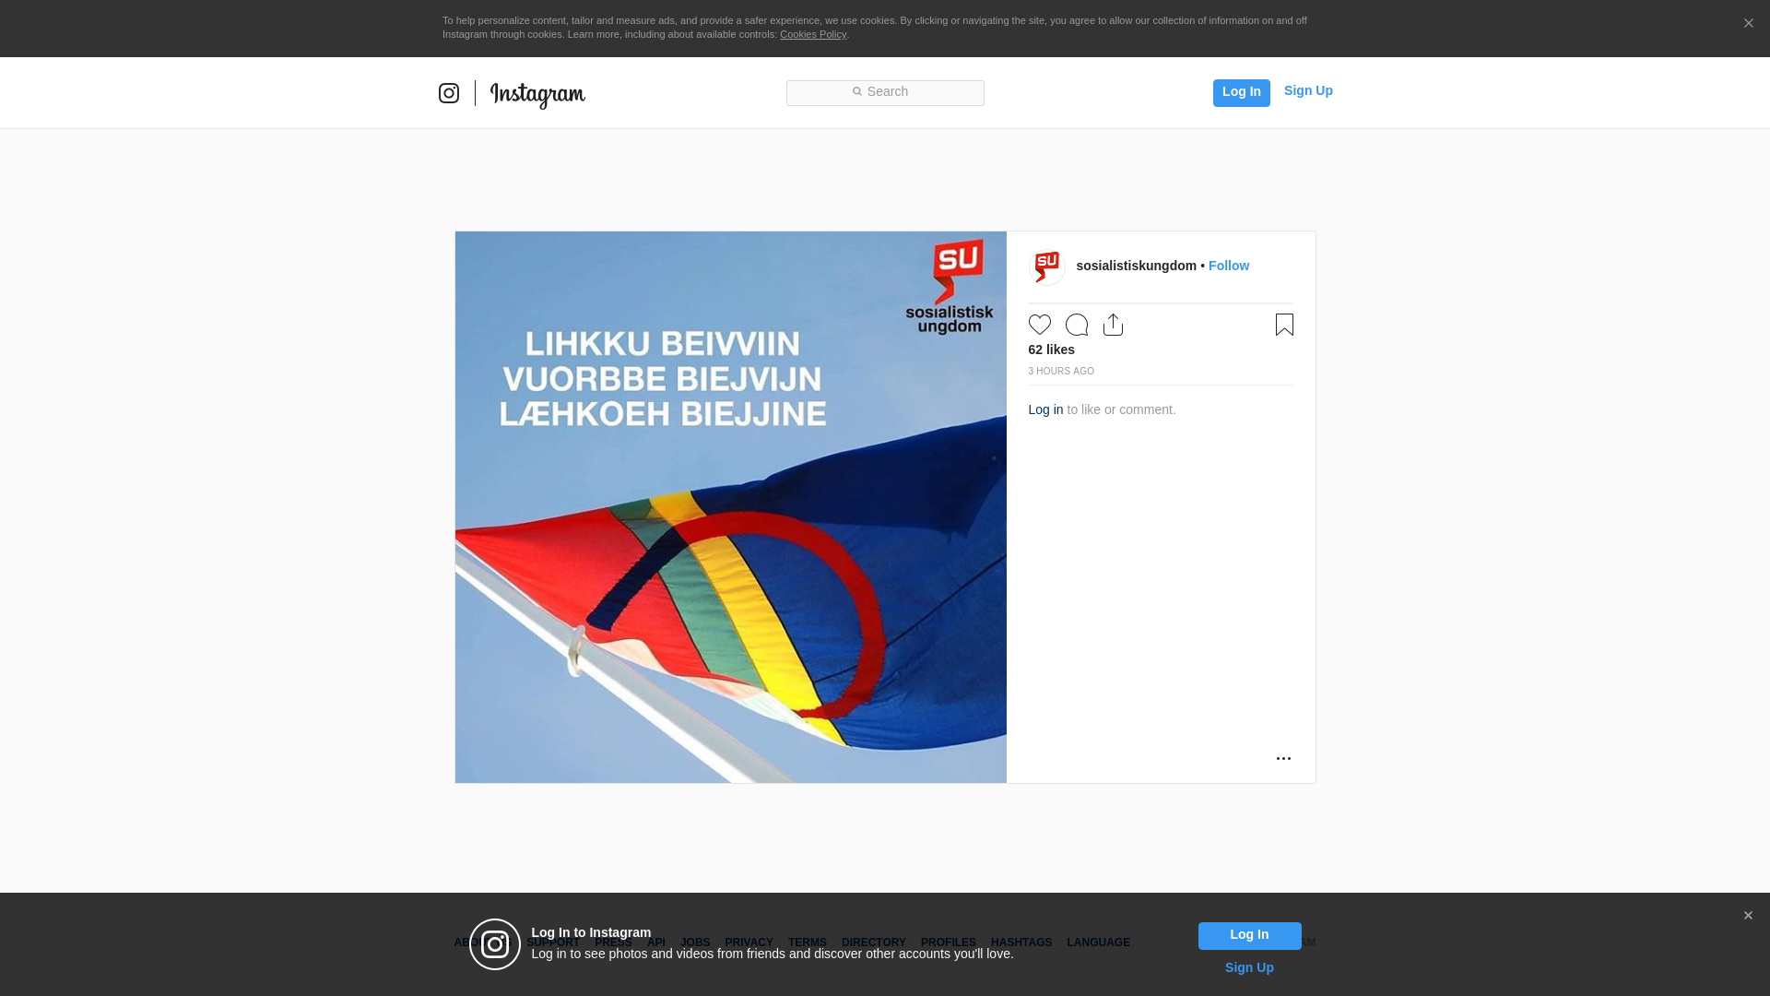The height and width of the screenshot is (996, 1770).
Task: Click the comment bubble icon
Action: coord(1077,325)
